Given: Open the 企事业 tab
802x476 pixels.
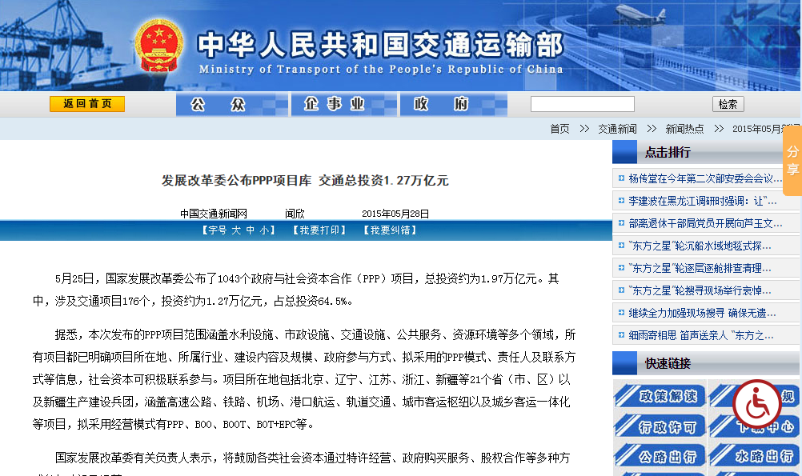Looking at the screenshot, I should (x=343, y=104).
